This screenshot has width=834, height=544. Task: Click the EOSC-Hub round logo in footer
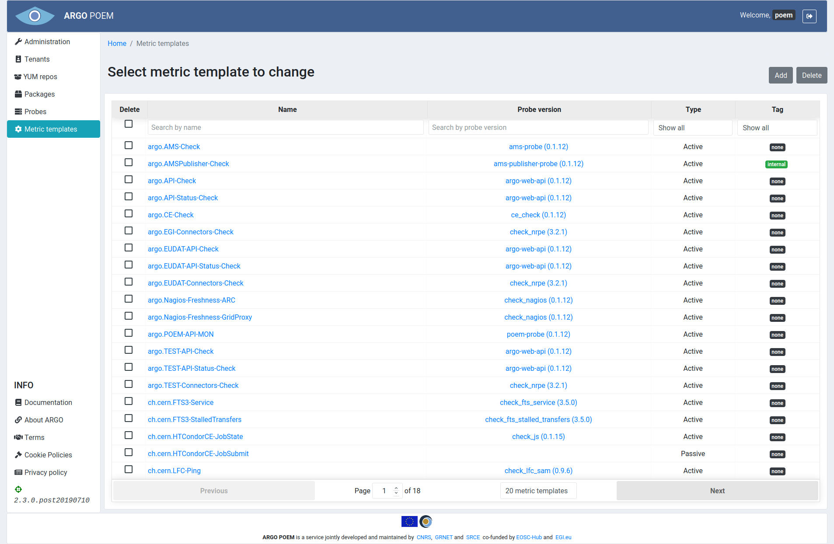pyautogui.click(x=426, y=521)
